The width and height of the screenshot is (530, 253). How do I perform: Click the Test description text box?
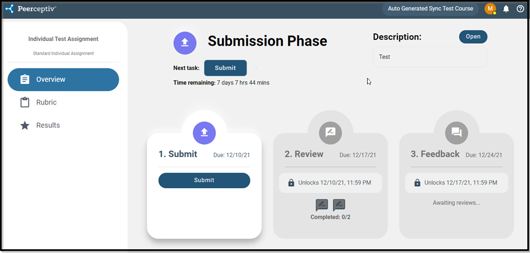point(430,57)
